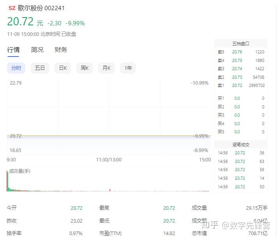Click 卖1 volume 2995702

coord(257,85)
